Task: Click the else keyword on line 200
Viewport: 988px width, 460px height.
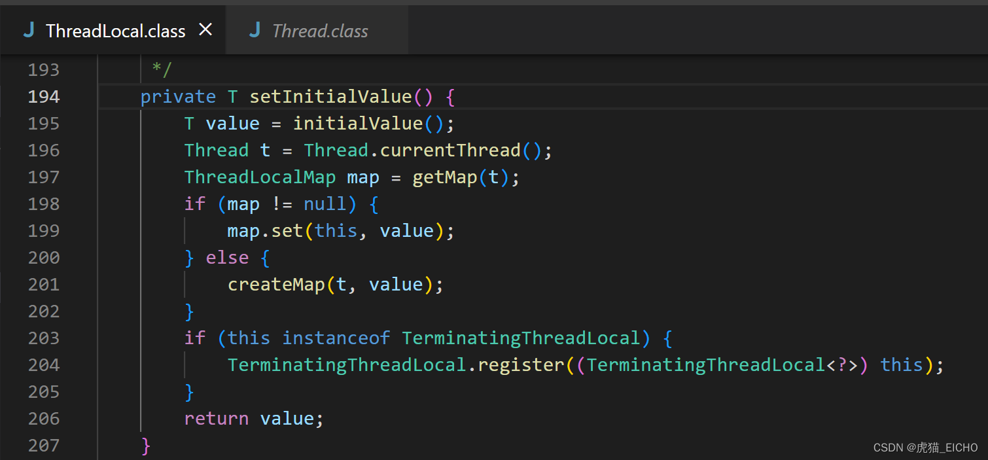Action: (227, 258)
